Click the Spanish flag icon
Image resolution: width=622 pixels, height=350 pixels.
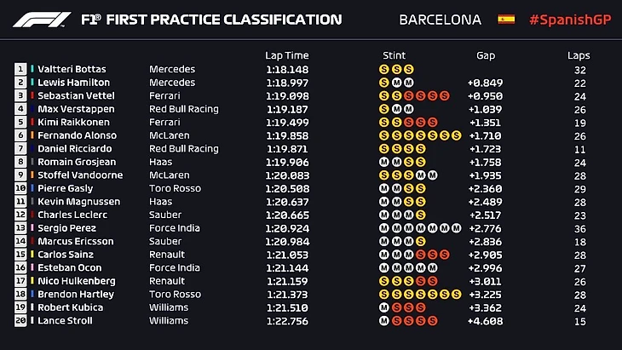506,20
